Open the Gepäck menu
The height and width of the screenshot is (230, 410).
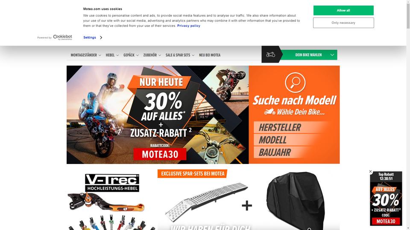(131, 55)
